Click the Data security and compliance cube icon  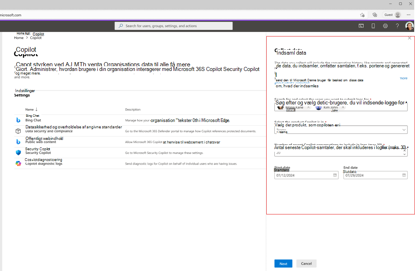(18, 131)
